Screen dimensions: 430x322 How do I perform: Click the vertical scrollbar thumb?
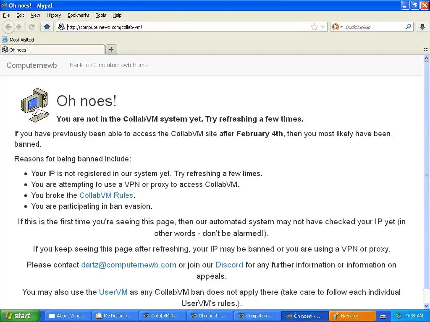tap(426, 175)
